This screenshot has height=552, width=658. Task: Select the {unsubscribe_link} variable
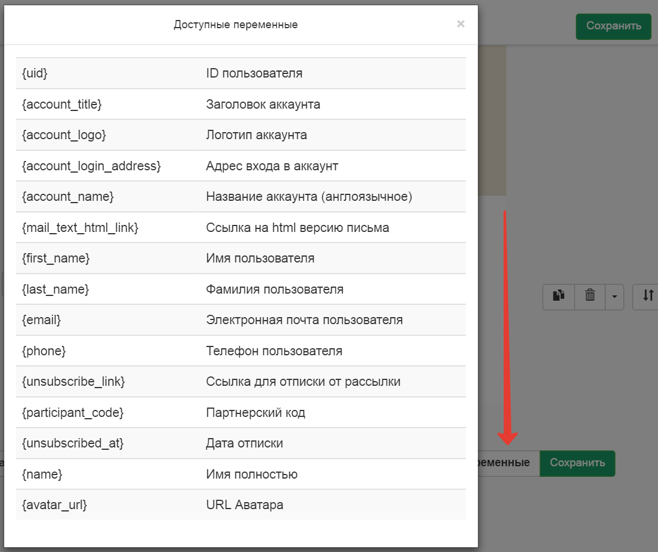click(x=73, y=382)
